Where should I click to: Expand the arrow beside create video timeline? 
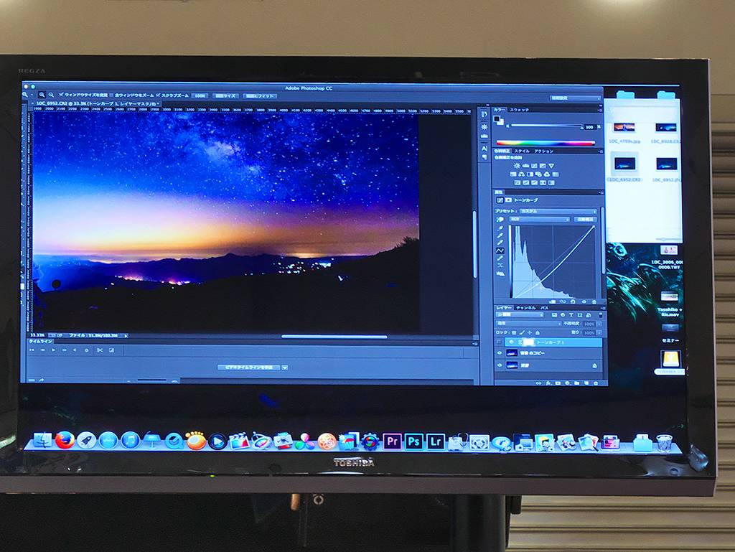pos(284,368)
